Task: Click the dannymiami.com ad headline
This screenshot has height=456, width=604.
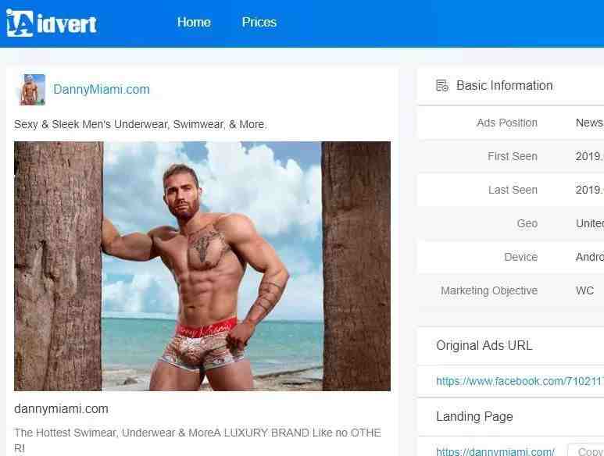Action: (x=61, y=408)
